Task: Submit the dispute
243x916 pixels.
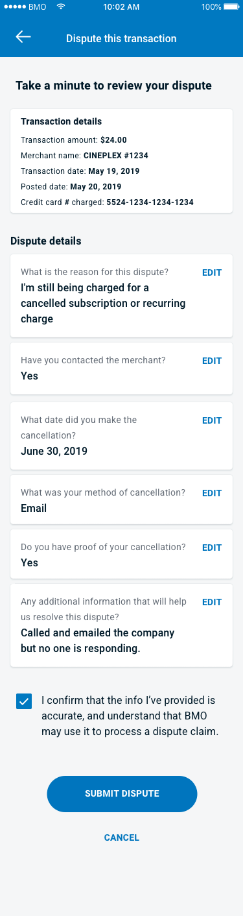Action: click(122, 793)
